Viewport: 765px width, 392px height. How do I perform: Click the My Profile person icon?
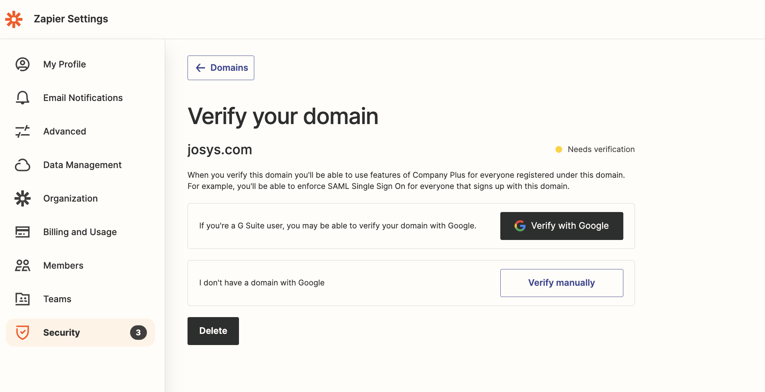22,64
